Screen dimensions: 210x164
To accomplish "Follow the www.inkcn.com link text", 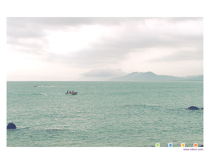I will click(193, 150).
